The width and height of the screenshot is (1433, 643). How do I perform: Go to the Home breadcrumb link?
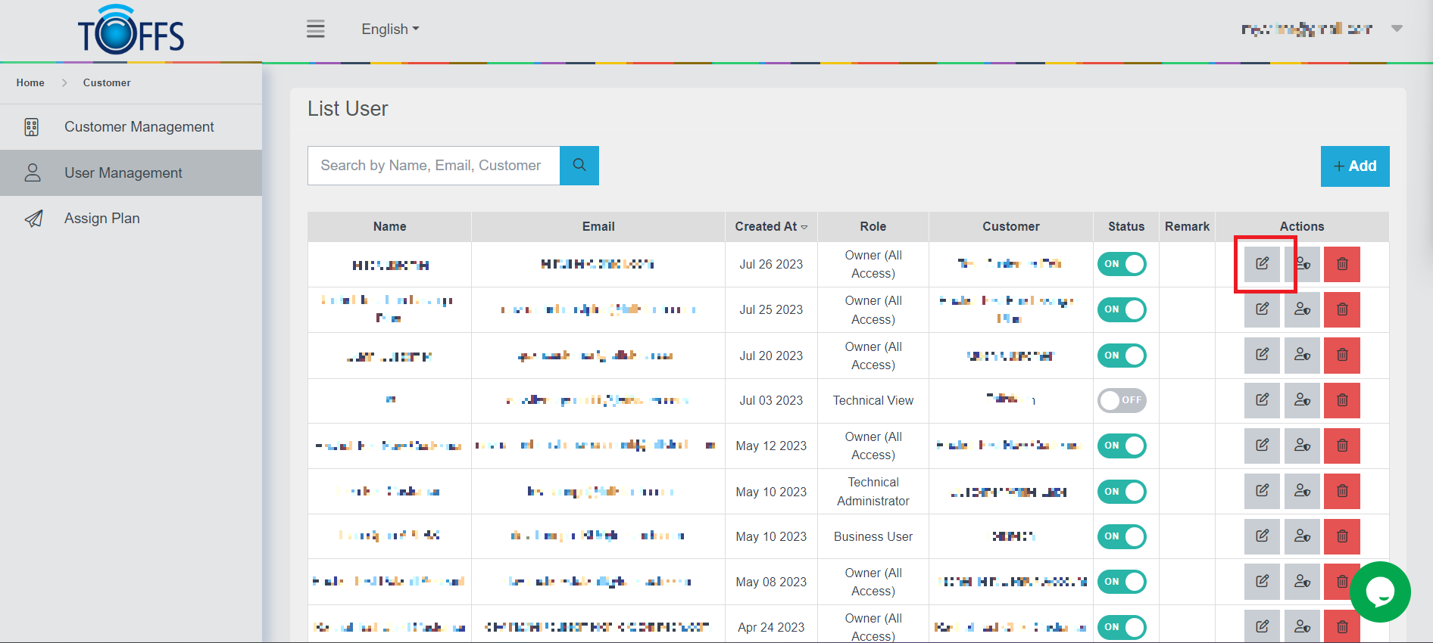coord(30,83)
